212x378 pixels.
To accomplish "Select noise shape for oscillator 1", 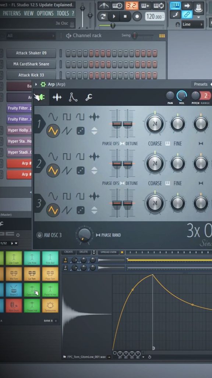I will click(x=94, y=117).
